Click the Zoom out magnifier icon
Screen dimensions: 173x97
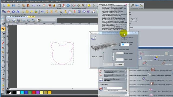point(14,20)
